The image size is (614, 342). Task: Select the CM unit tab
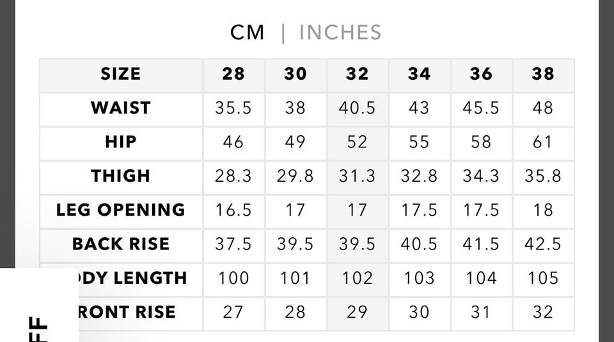pos(248,33)
